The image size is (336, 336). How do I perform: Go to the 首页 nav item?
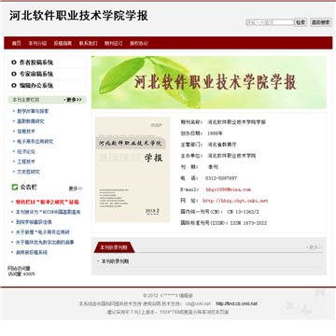pyautogui.click(x=17, y=43)
